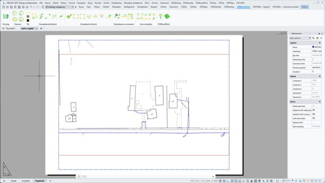Select the brown Tło background color swatch

coord(28,17)
